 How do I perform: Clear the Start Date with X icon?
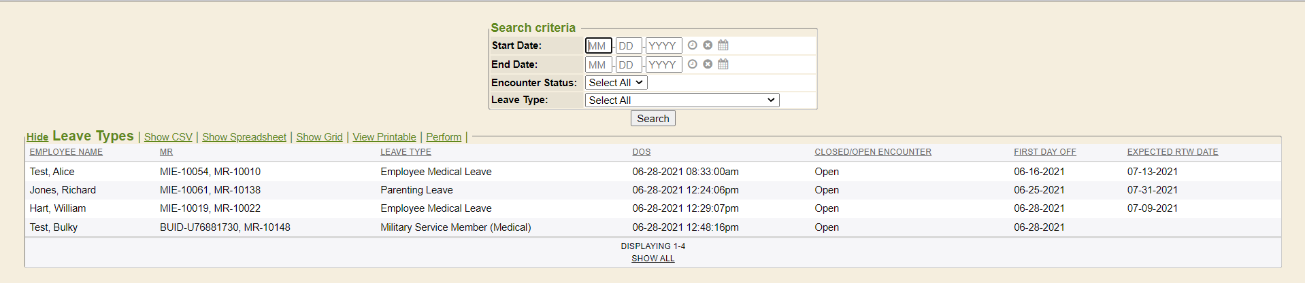708,45
